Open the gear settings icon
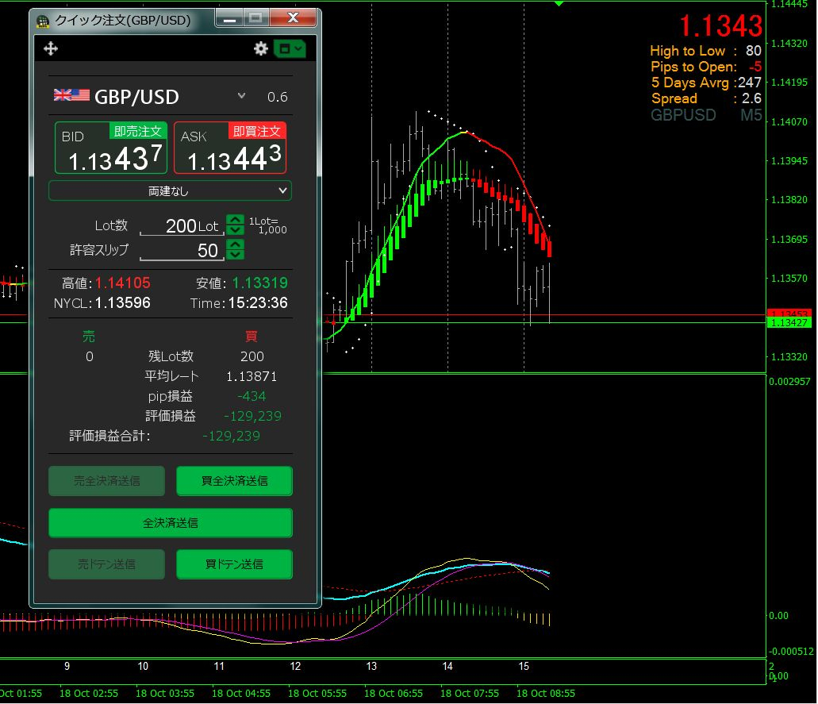This screenshot has height=704, width=818. click(x=261, y=48)
